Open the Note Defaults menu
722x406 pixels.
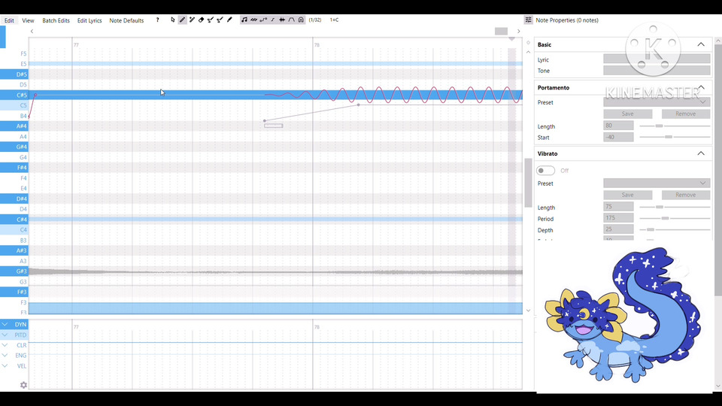(126, 20)
